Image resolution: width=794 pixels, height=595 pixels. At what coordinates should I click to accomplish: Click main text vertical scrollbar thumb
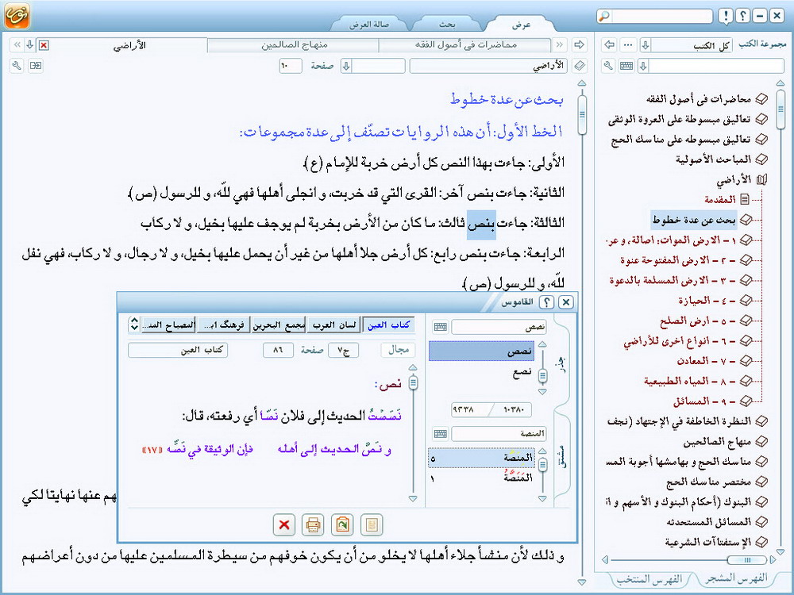(x=582, y=115)
